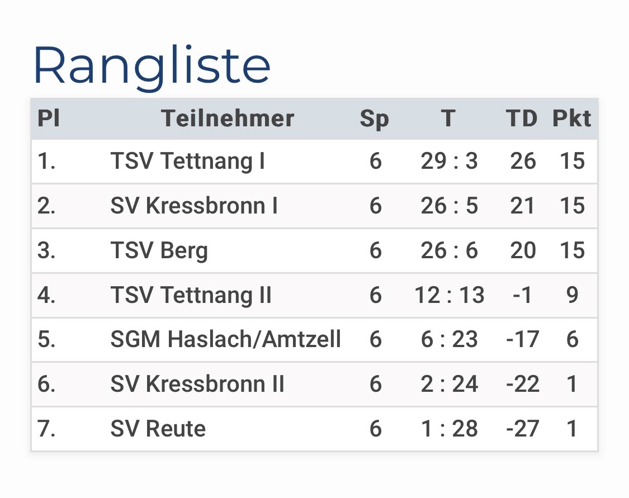Click the Rangliste heading
The width and height of the screenshot is (629, 498).
(x=152, y=67)
